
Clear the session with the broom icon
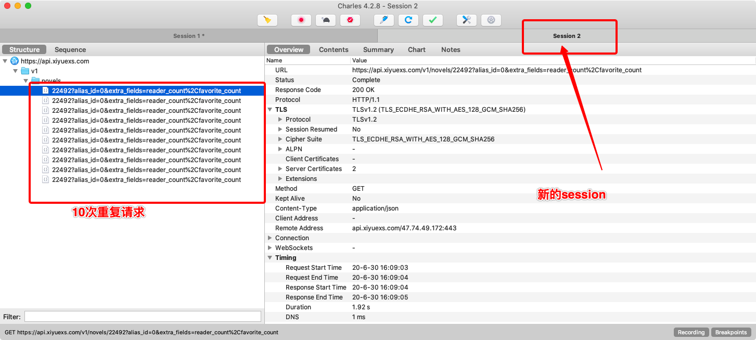pyautogui.click(x=267, y=20)
